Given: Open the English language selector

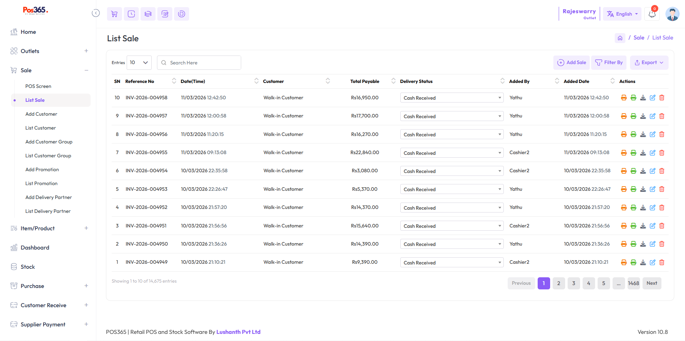Looking at the screenshot, I should pos(622,14).
